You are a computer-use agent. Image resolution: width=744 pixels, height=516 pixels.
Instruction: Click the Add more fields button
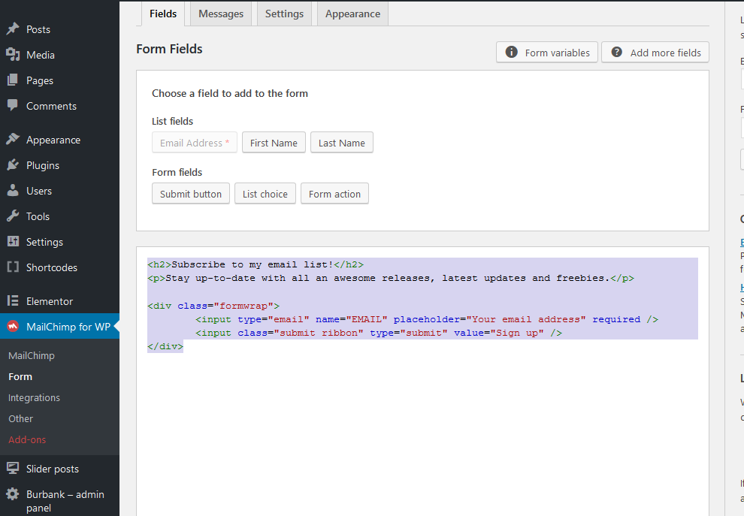coord(655,52)
